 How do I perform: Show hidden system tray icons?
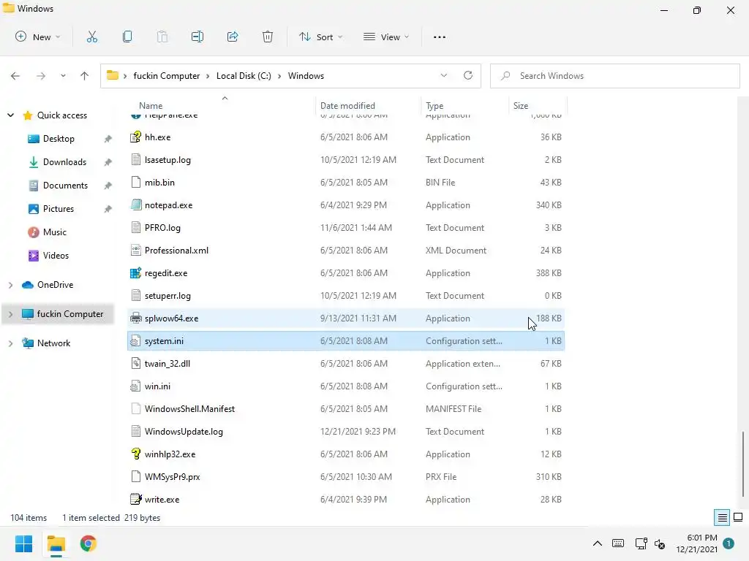(597, 543)
